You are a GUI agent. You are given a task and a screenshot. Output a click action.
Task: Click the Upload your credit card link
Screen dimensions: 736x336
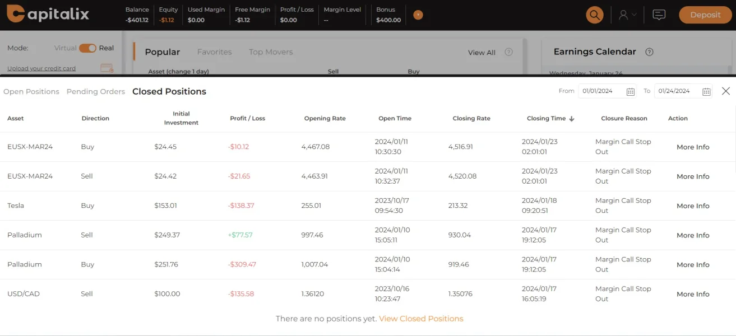tap(41, 69)
